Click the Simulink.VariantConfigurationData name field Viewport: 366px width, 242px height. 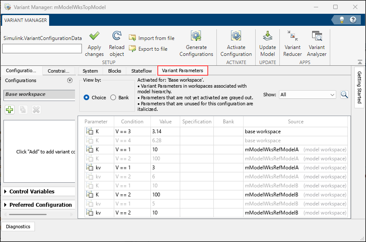(x=42, y=49)
